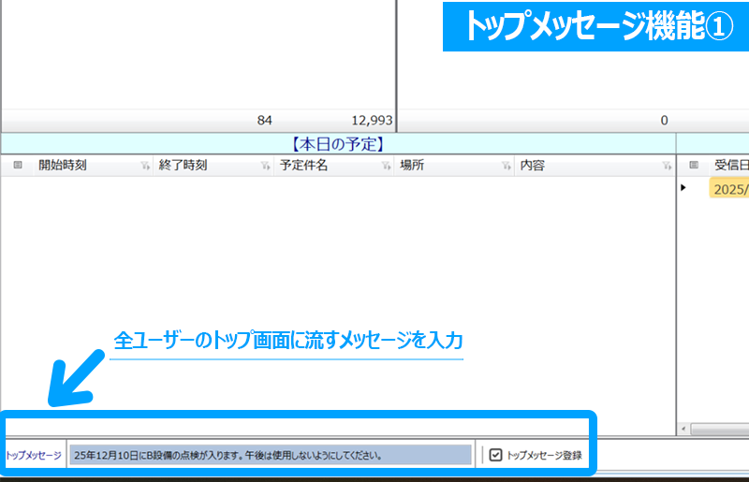Image resolution: width=749 pixels, height=482 pixels.
Task: Toggle the トップメッセージ登録 checkbox
Action: [496, 455]
